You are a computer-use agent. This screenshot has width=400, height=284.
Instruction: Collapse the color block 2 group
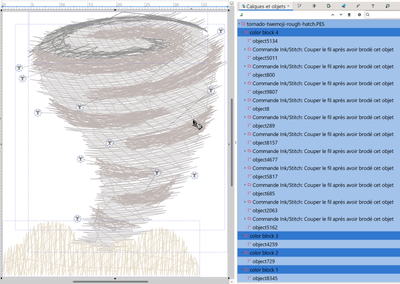click(242, 252)
